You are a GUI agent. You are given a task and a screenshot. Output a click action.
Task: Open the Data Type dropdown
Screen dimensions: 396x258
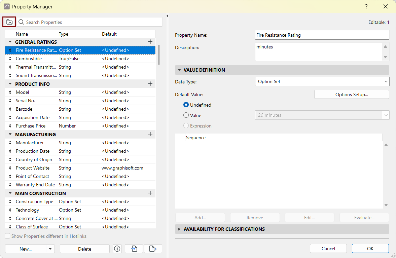point(322,81)
